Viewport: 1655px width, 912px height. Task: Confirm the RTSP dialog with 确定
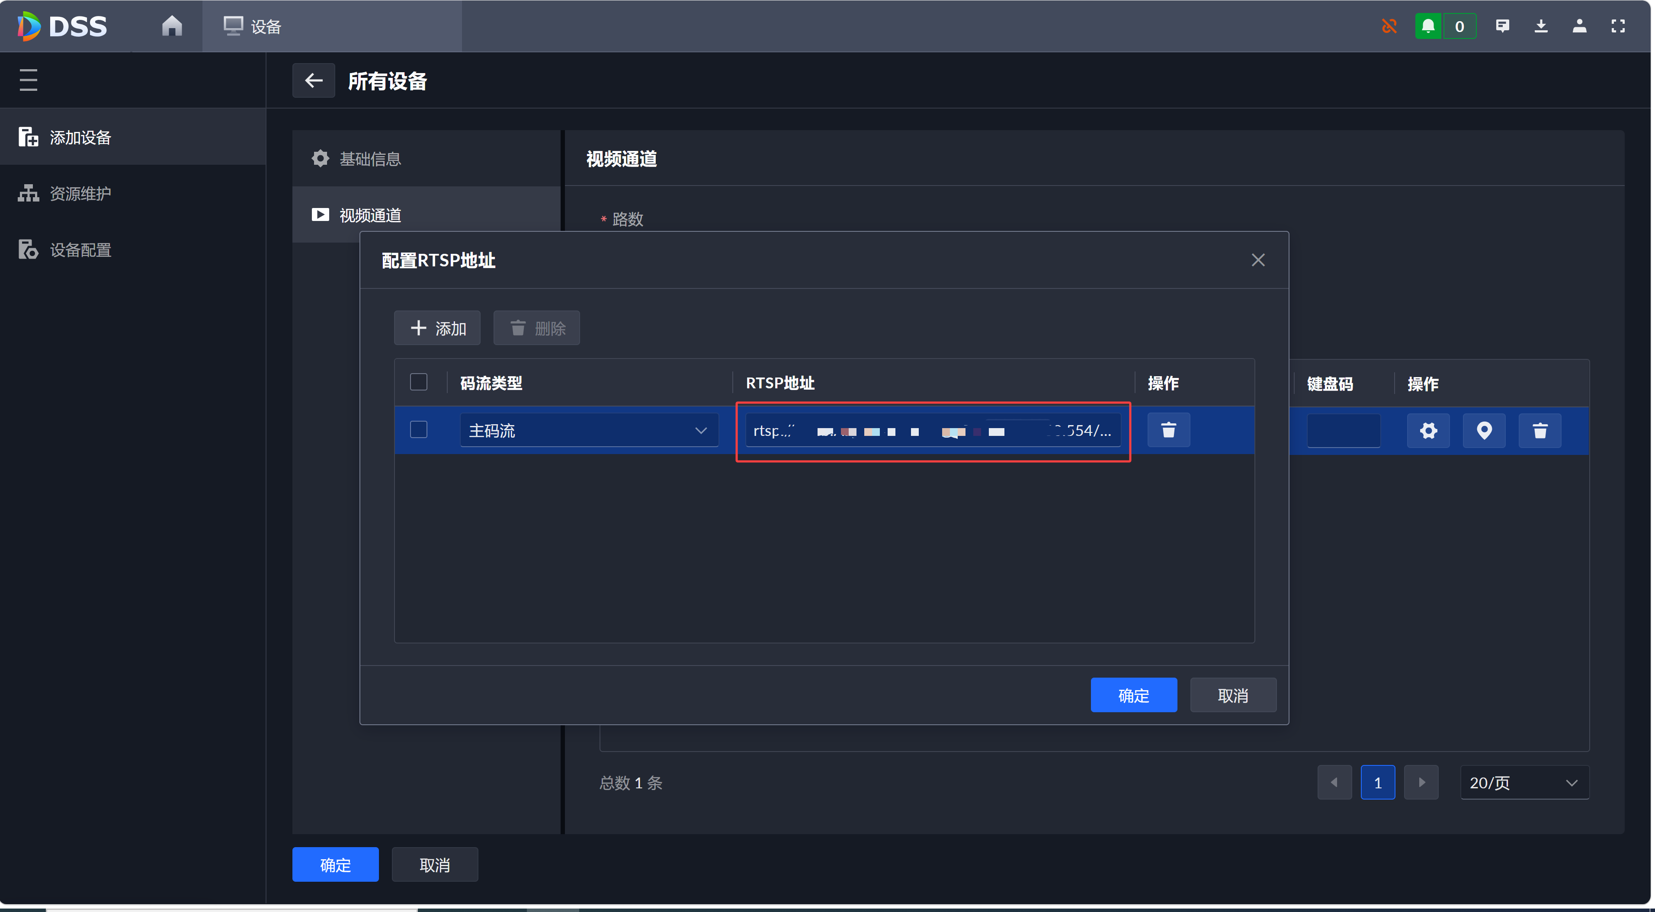point(1134,695)
